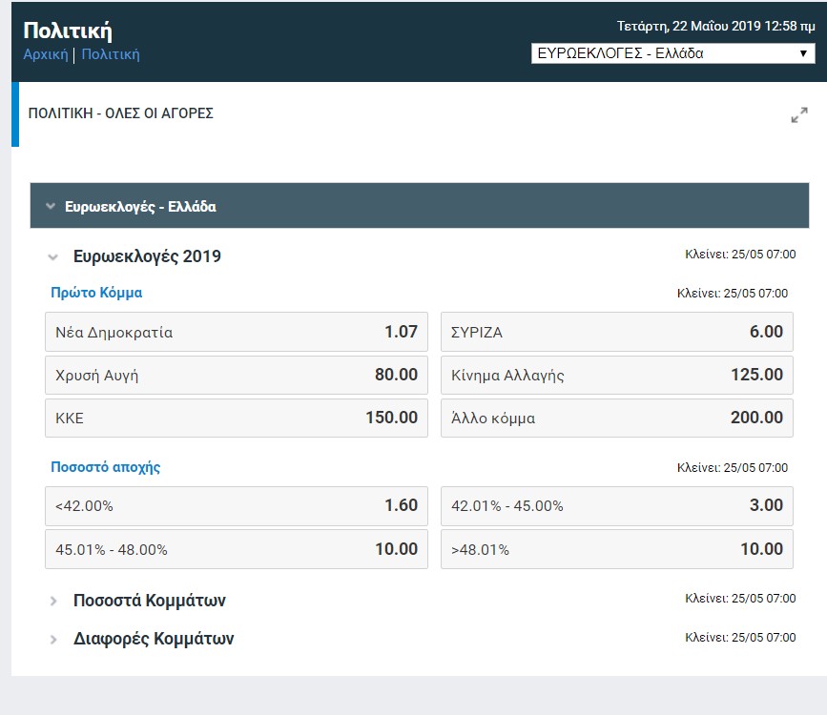Select Νέα Δημοκρατία at odds 1.07

(x=236, y=332)
